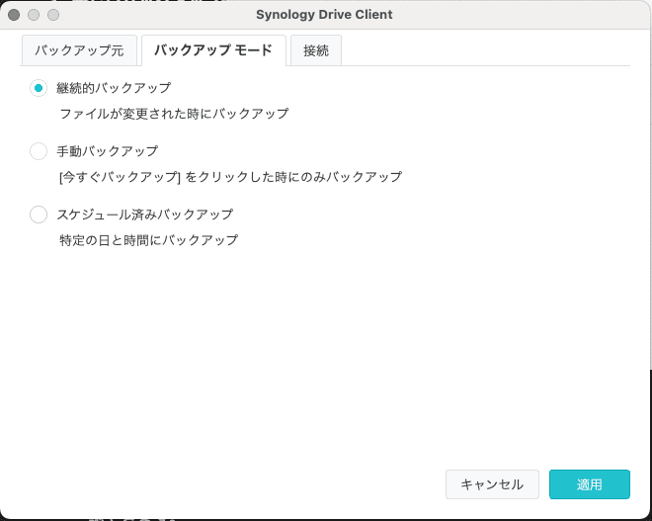
Task: Click the blank panel area below the backup options
Action: (326, 356)
